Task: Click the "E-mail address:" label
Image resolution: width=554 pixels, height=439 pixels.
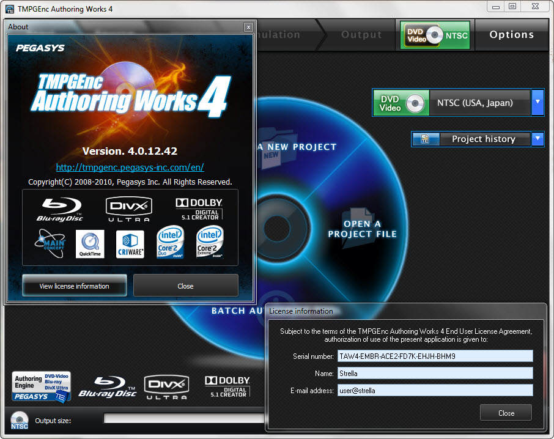Action: coord(312,391)
